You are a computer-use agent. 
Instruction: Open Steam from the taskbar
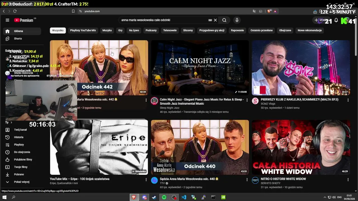pos(154,197)
